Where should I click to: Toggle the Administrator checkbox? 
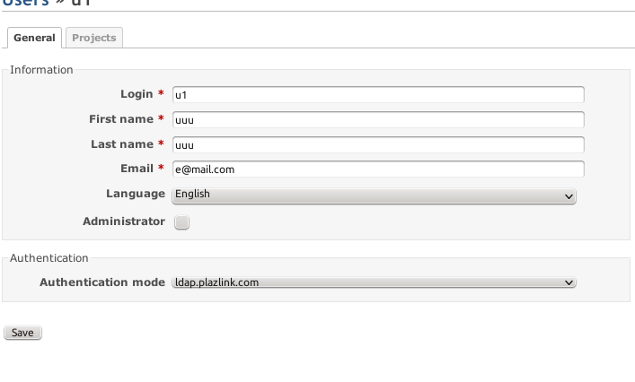181,221
